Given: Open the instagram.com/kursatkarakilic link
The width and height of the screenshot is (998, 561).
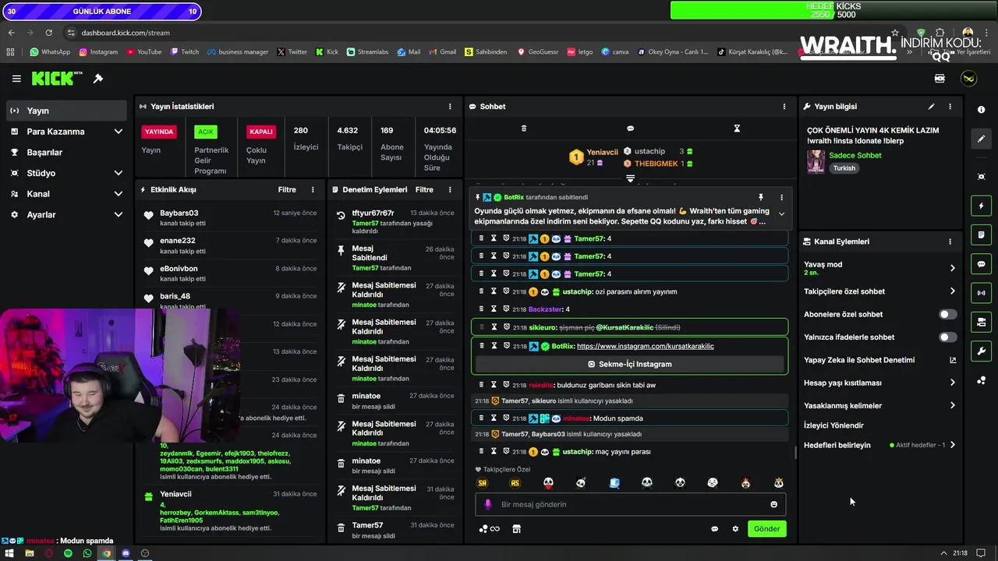Looking at the screenshot, I should tap(645, 346).
